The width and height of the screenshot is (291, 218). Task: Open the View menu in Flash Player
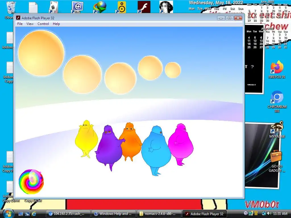30,24
